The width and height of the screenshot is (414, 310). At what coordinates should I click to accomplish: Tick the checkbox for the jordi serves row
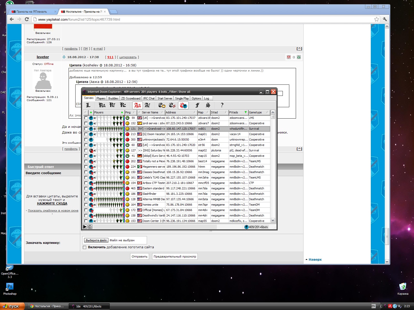86,123
